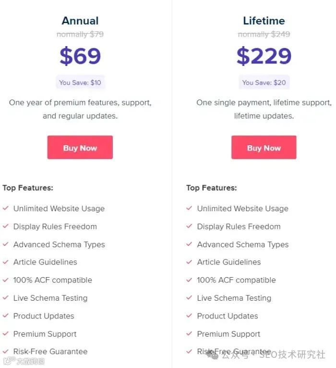
Task: Click checkmark beside Lifetime 100% ACF compatible
Action: [189, 280]
